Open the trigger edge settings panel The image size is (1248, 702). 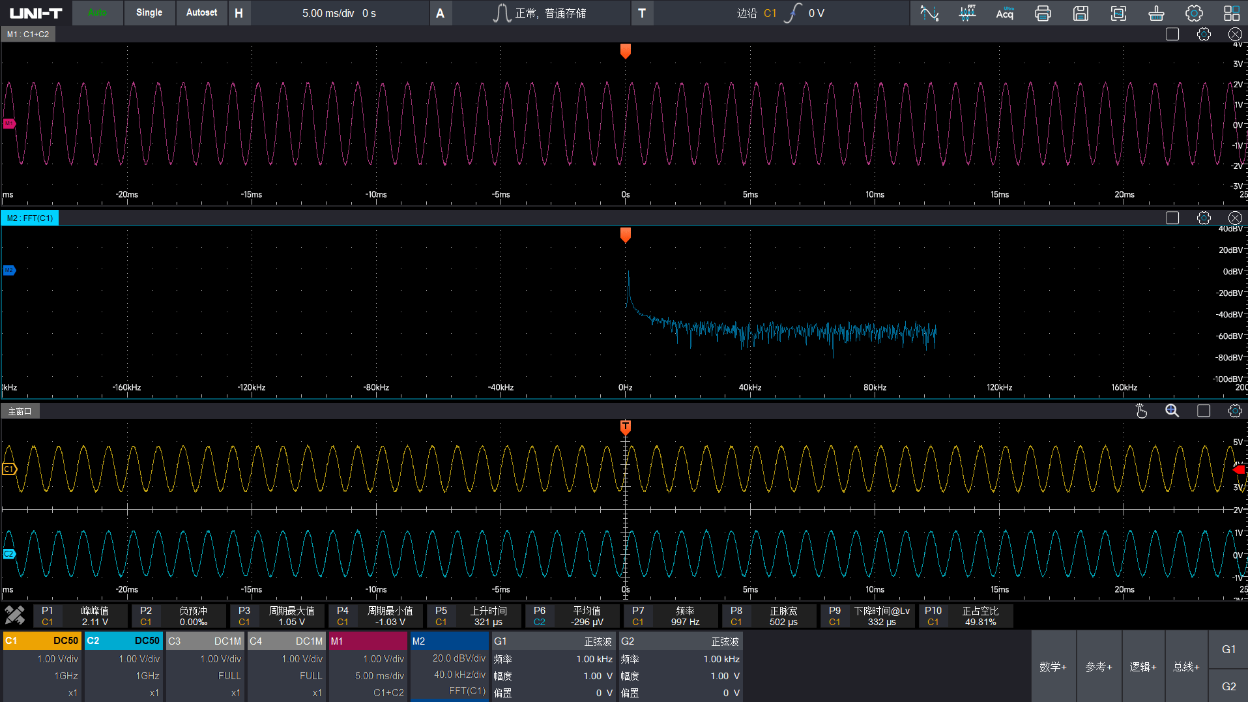click(x=781, y=13)
